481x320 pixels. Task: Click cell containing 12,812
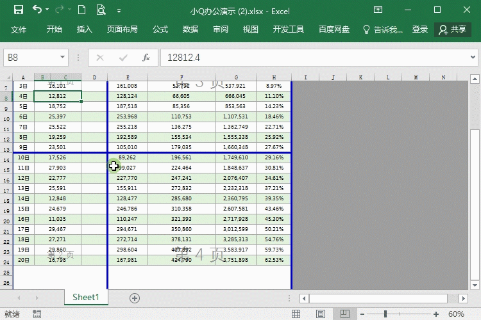pos(57,96)
